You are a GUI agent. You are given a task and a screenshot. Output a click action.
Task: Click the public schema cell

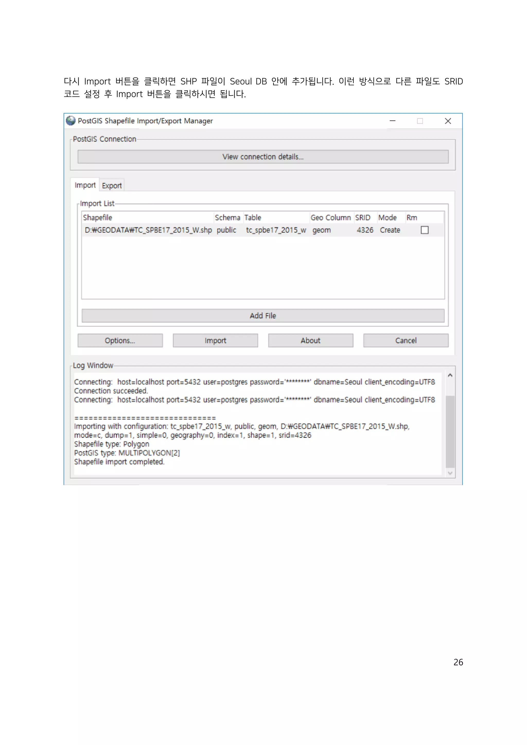coord(226,230)
